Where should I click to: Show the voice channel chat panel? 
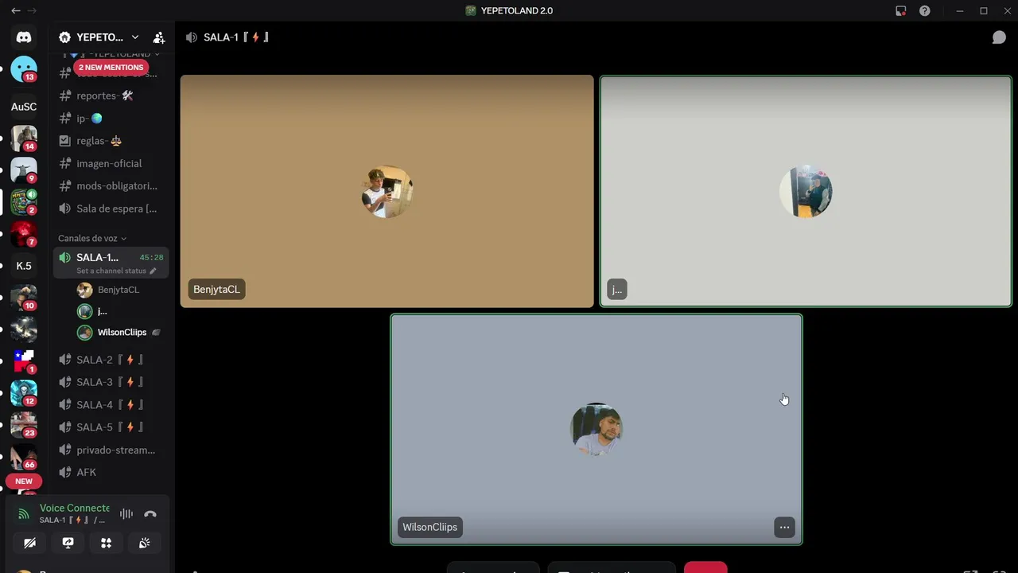tap(999, 37)
